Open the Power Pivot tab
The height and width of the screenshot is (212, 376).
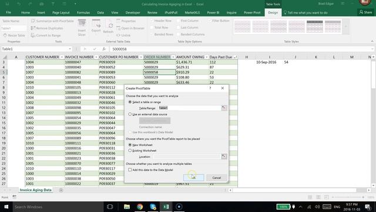(252, 12)
